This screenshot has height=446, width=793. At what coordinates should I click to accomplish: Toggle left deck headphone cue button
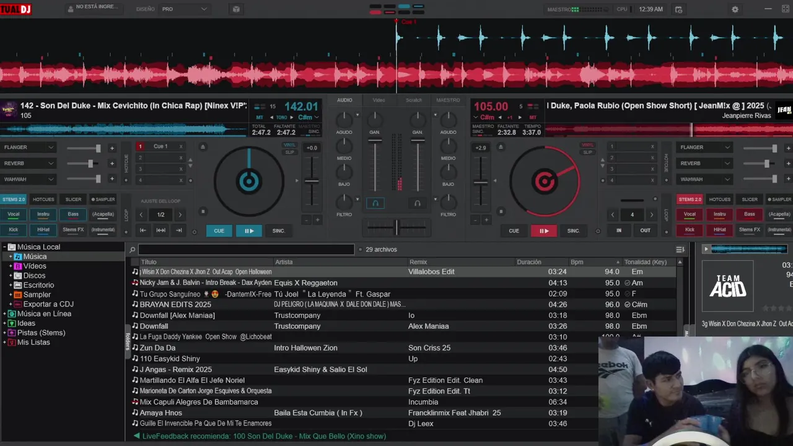375,203
